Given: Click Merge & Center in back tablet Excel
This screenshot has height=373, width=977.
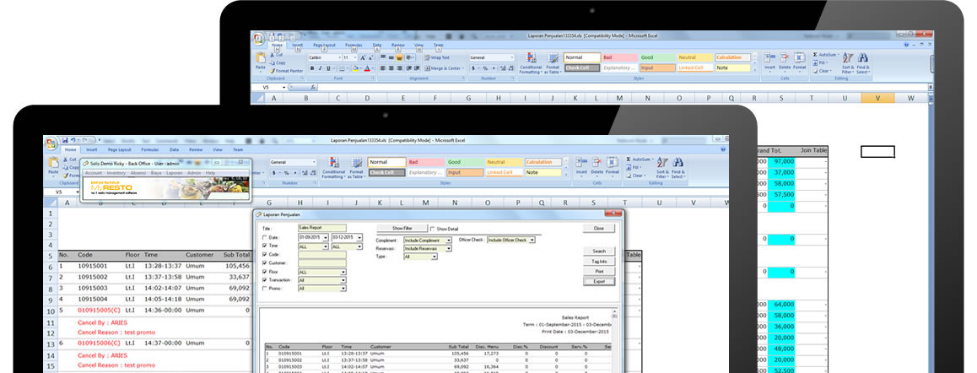Looking at the screenshot, I should pos(444,68).
